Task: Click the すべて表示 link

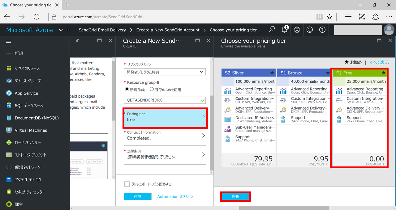Action: 379,62
